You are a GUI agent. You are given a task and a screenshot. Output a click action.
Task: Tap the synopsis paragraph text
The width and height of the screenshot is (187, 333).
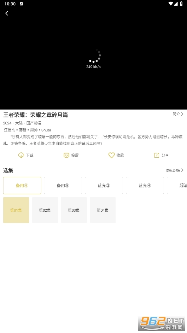[93, 140]
